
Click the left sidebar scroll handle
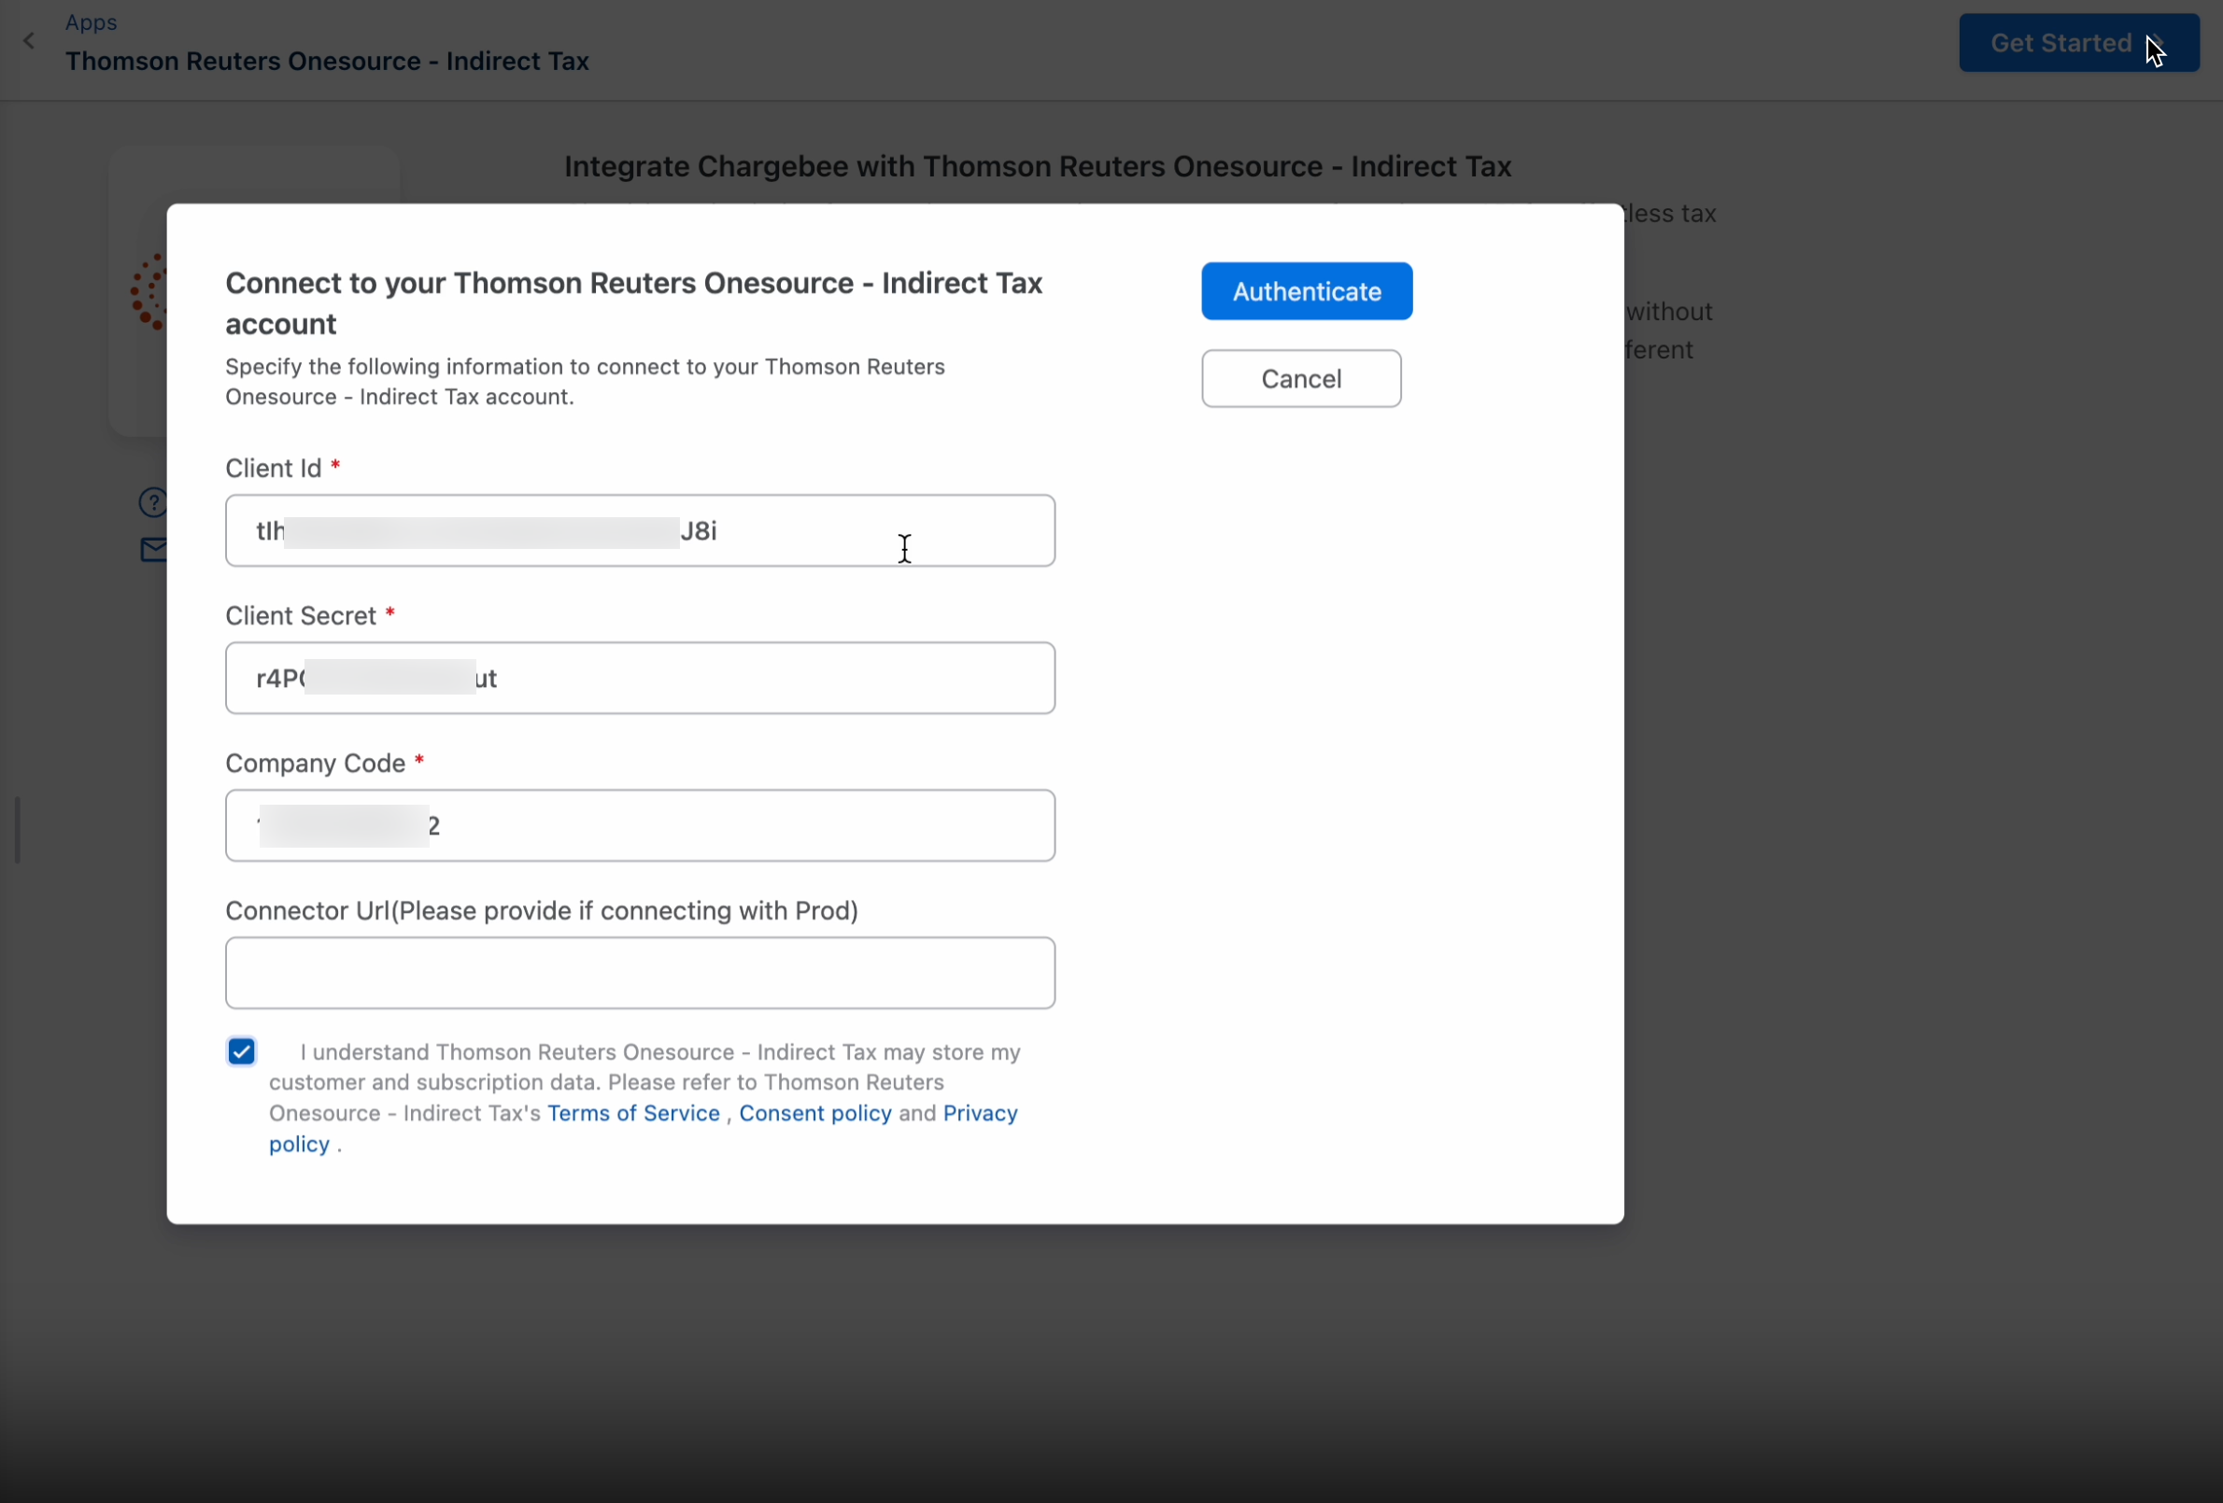[x=17, y=830]
